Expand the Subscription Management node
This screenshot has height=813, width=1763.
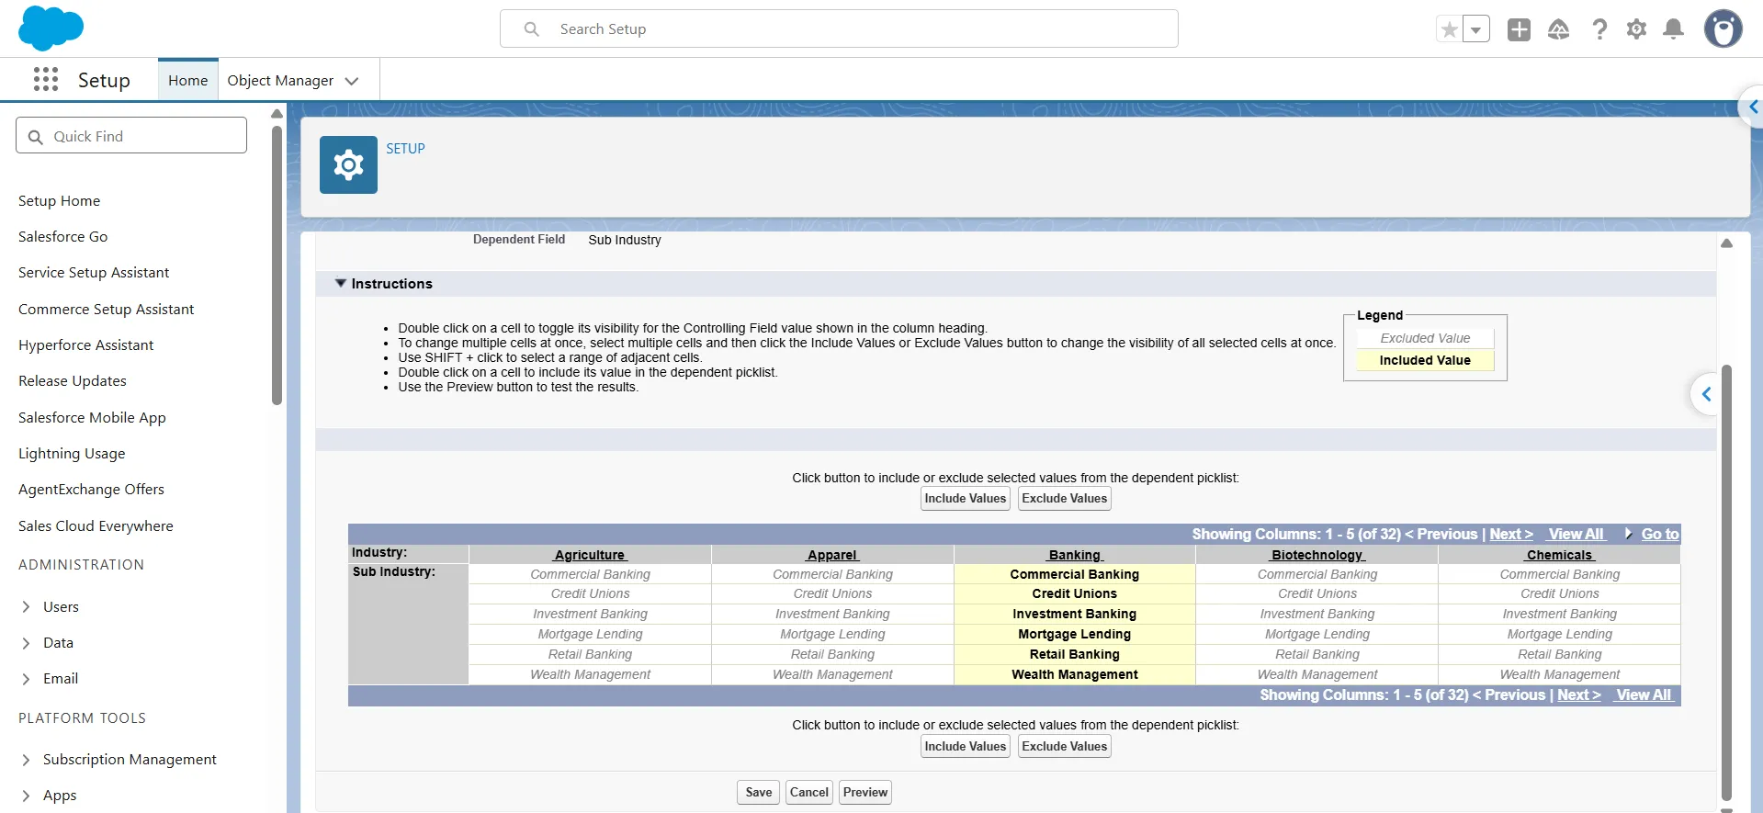[26, 760]
